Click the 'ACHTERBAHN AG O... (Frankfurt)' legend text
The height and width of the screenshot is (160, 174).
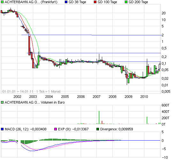(x=31, y=2)
